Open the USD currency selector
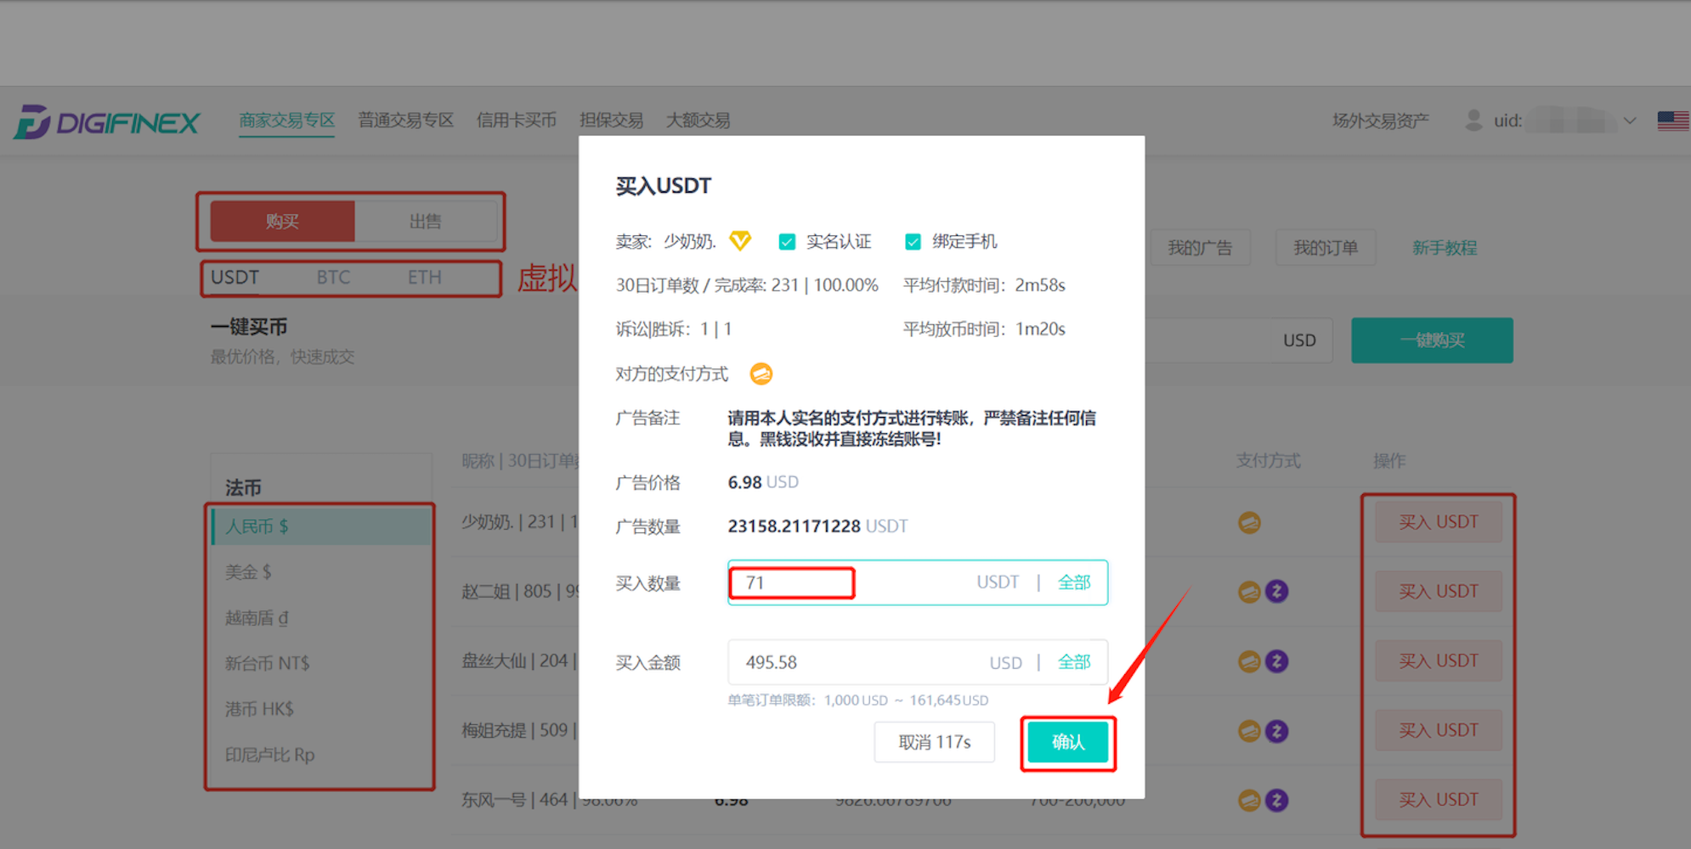This screenshot has width=1691, height=849. [1299, 340]
